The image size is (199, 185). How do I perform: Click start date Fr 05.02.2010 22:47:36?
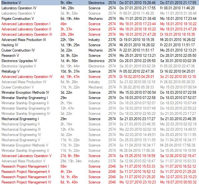click(137, 71)
